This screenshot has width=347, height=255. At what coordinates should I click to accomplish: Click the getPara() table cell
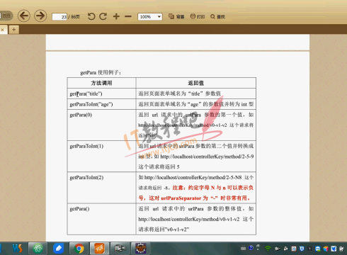click(101, 219)
